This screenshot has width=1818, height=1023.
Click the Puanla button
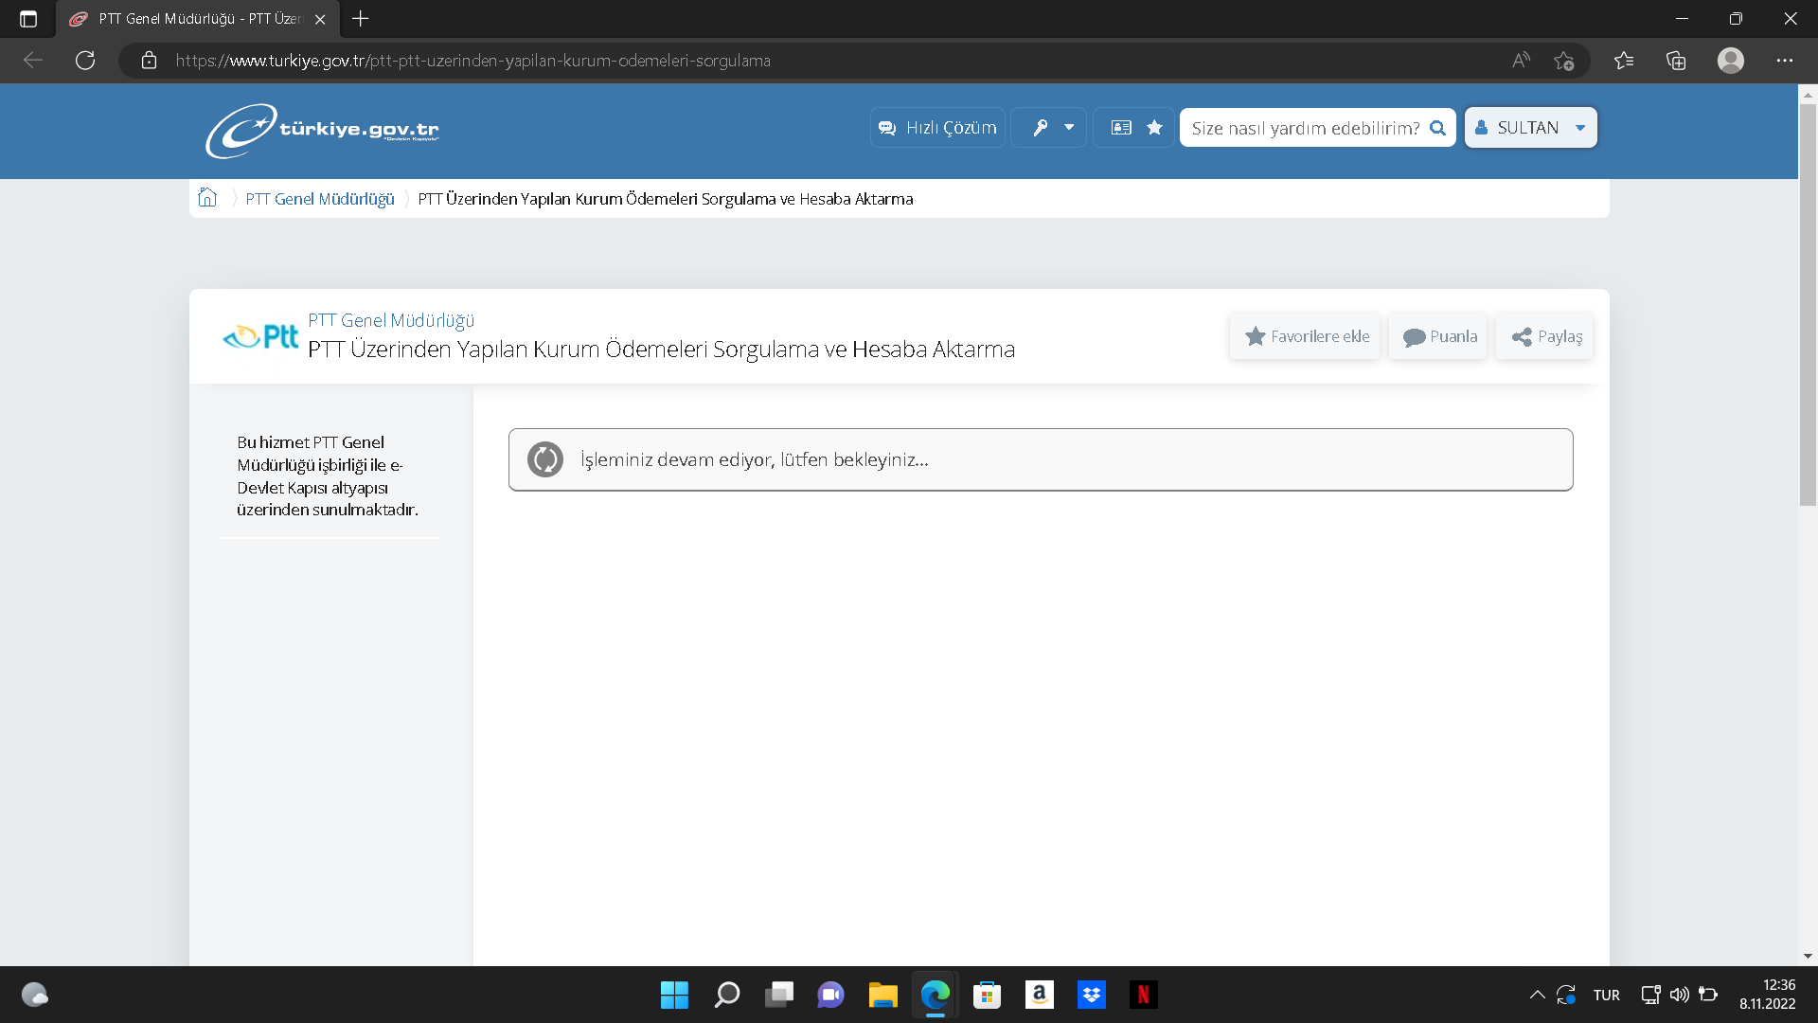(x=1438, y=336)
